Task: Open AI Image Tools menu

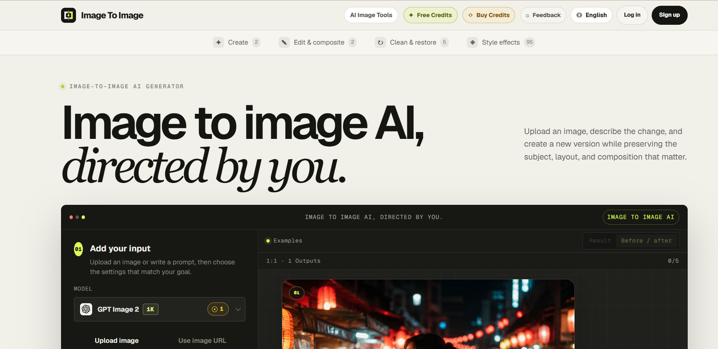Action: pos(371,15)
